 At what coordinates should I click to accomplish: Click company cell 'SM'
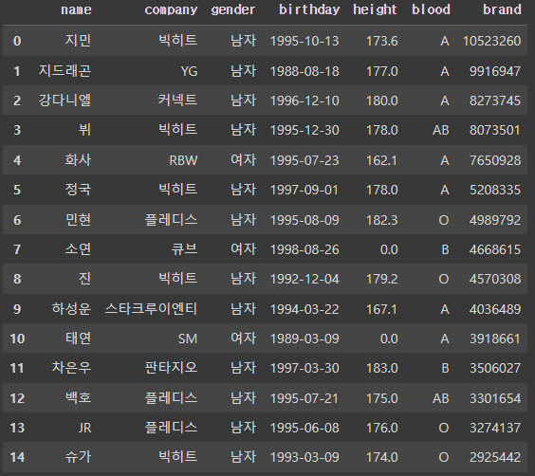(x=188, y=339)
